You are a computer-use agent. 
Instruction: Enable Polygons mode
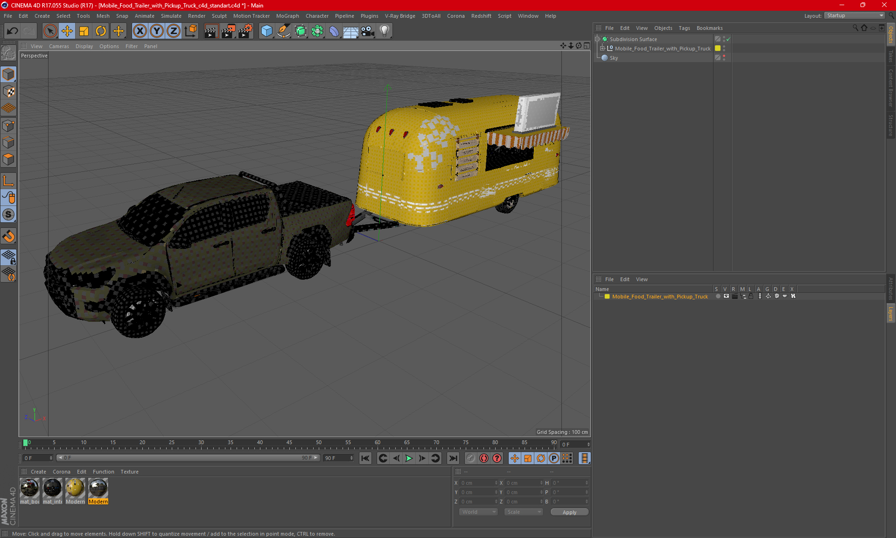coord(8,159)
